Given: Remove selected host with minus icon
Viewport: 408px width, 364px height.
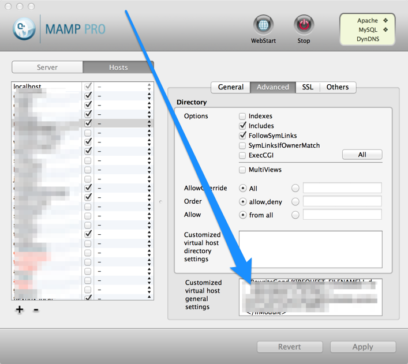Looking at the screenshot, I should pos(36,310).
